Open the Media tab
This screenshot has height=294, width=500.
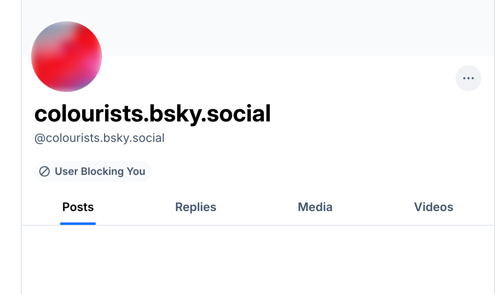315,207
